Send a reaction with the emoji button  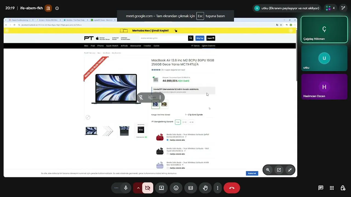[x=176, y=188]
